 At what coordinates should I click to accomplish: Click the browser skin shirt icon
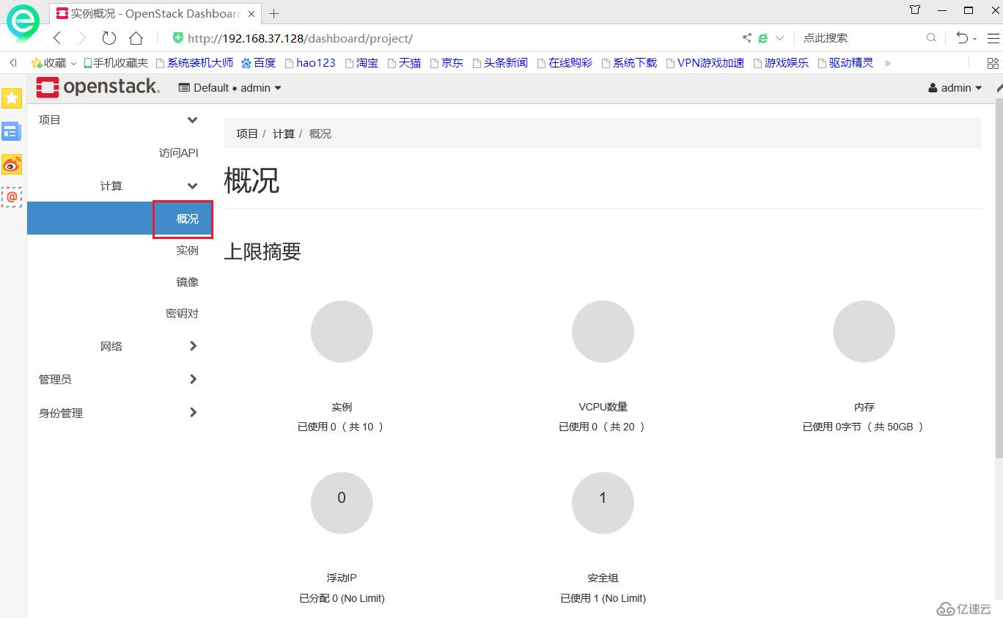(915, 10)
